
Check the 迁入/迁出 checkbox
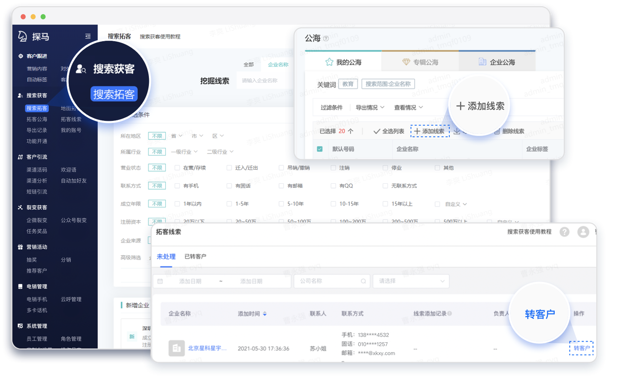click(229, 168)
